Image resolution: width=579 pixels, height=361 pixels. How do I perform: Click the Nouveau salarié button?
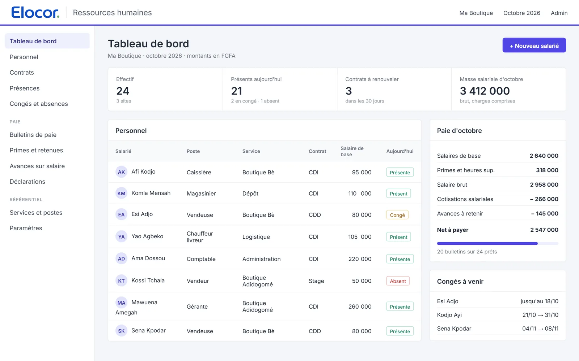click(534, 45)
